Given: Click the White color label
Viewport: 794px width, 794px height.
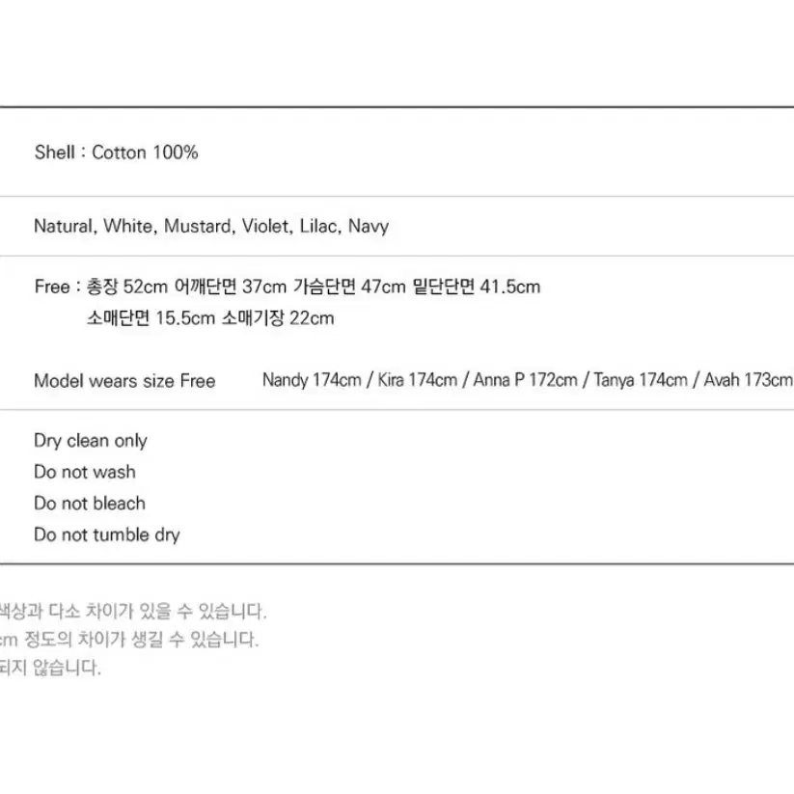Looking at the screenshot, I should click(x=130, y=226).
